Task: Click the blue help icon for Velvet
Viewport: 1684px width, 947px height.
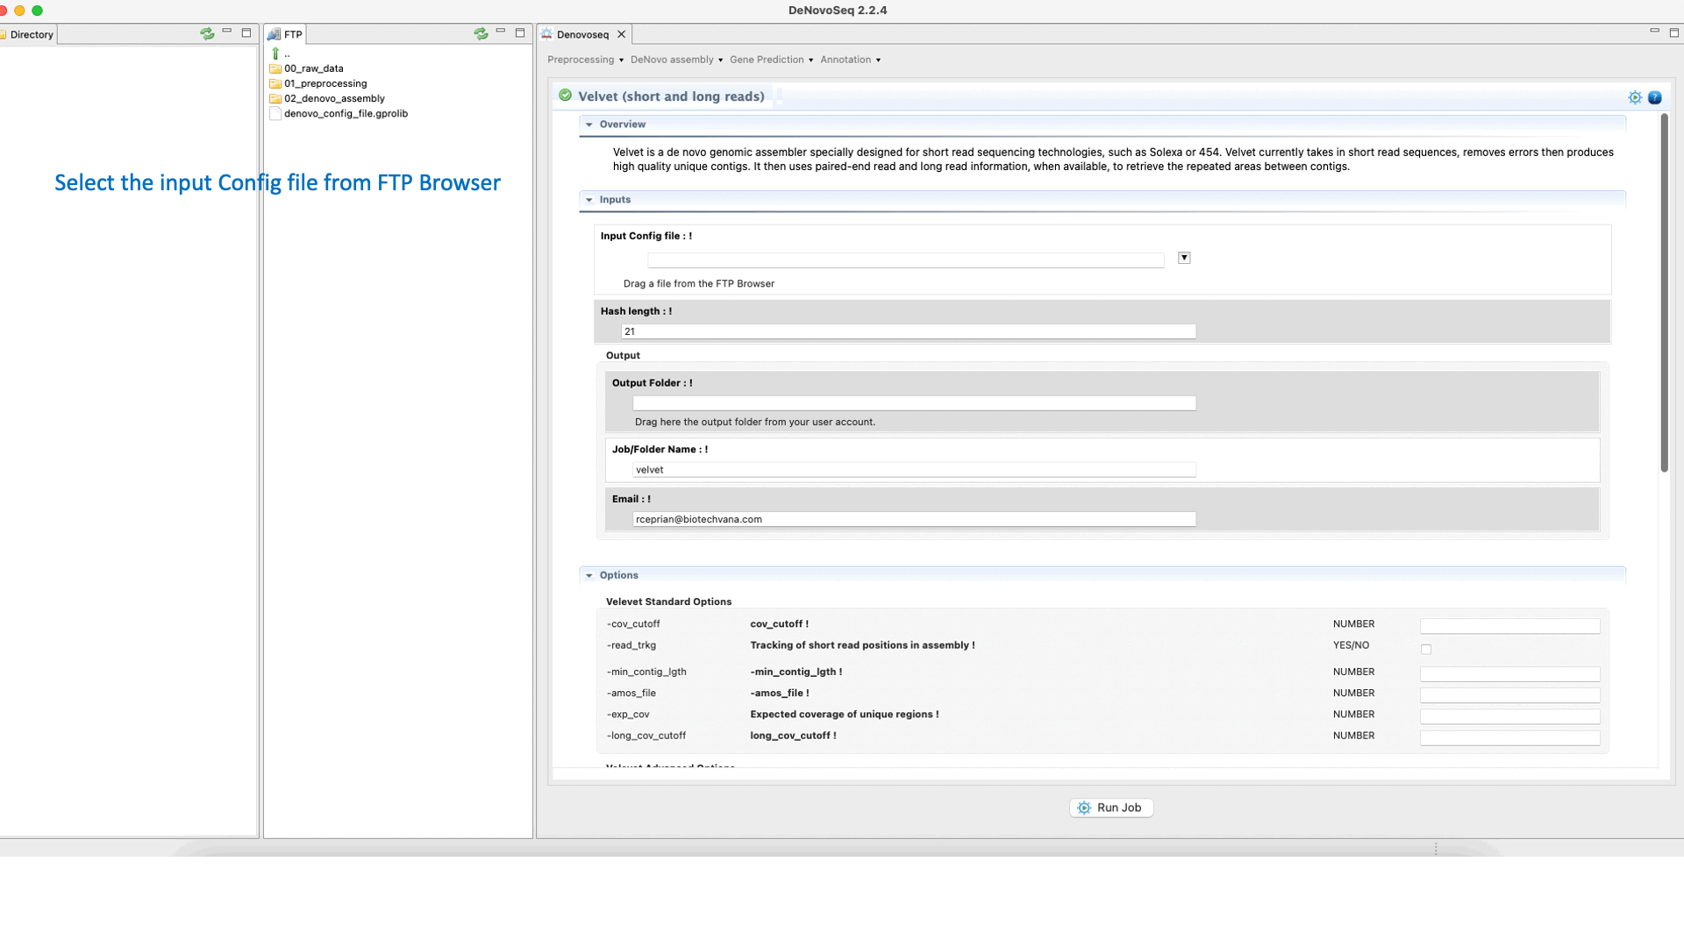Action: point(1654,97)
